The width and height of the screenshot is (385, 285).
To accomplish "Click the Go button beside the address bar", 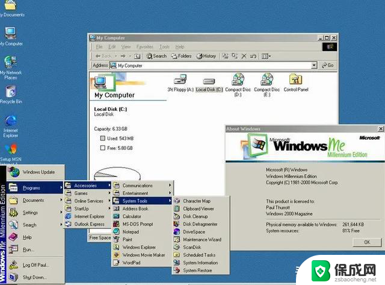I will click(328, 65).
